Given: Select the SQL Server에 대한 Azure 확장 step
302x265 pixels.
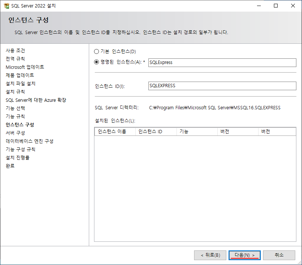Looking at the screenshot, I should tap(36, 100).
